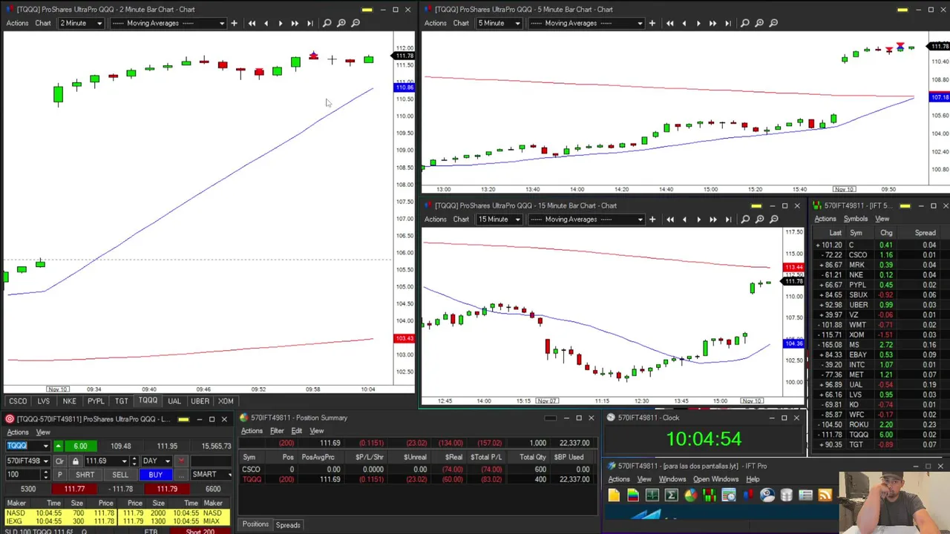Expand the 570IFT498 account dropdown
950x534 pixels.
coord(46,461)
